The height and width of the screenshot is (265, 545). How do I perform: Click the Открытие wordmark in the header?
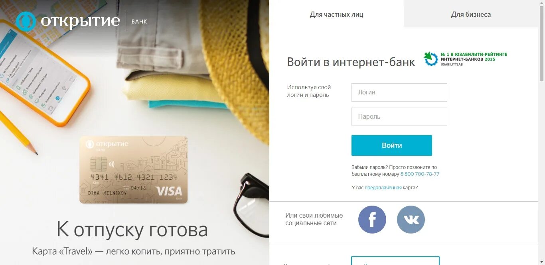(x=80, y=21)
